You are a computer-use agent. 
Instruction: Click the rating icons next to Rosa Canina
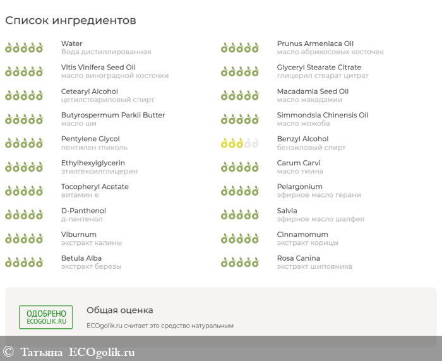tap(240, 262)
